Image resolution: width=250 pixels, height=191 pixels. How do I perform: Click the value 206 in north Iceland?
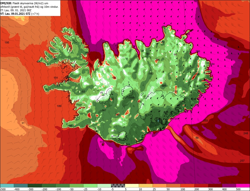157,60
